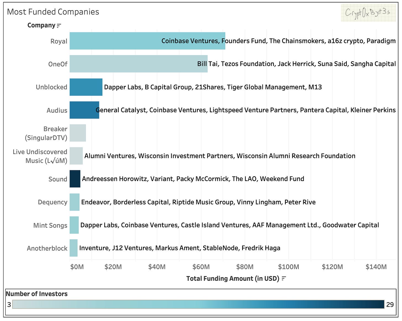
Task: Click the $80M axis tick label
Action: [245, 267]
